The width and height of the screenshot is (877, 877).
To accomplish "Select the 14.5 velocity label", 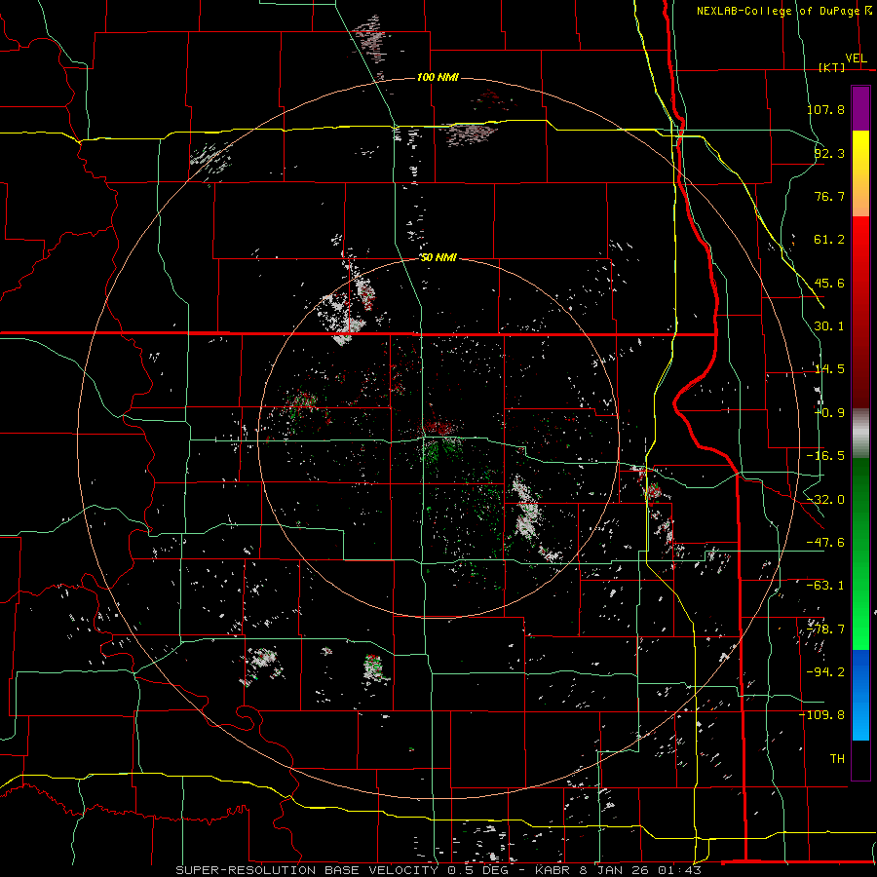I will 829,369.
